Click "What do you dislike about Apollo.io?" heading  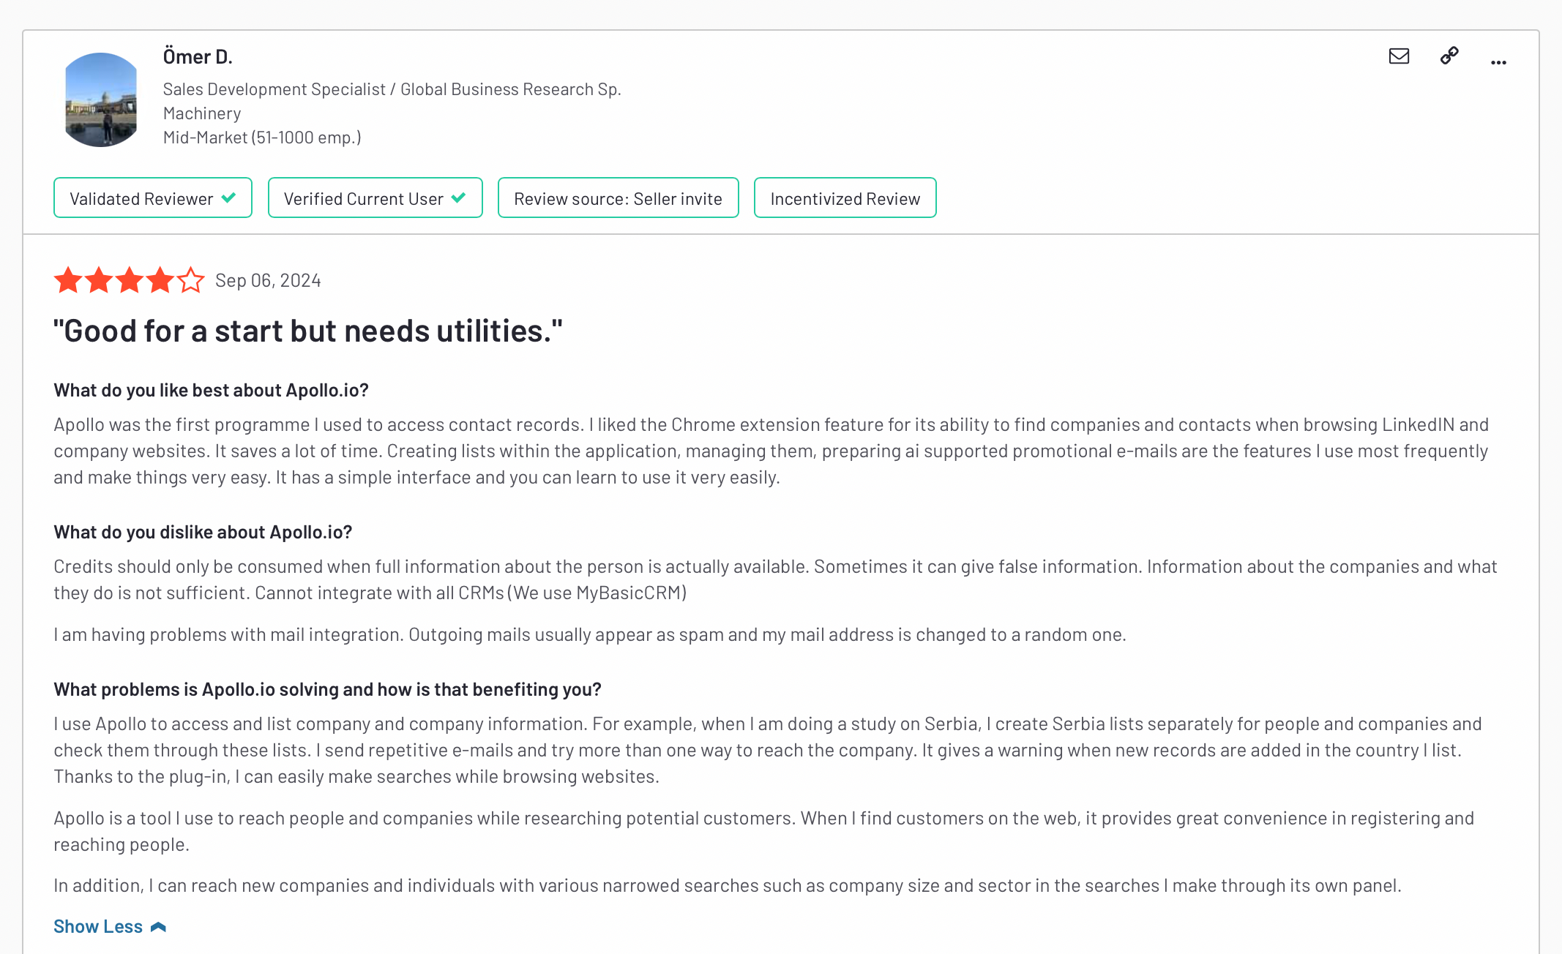(x=203, y=532)
